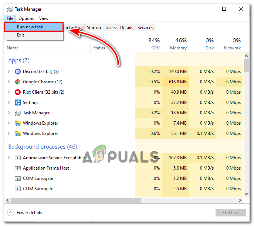Viewport: 254px width, 226px height.
Task: Expand the Task Manager process row
Action: pyautogui.click(x=9, y=113)
